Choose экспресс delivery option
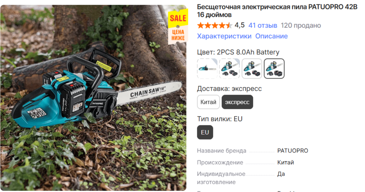This screenshot has width=365, height=192. tap(237, 102)
